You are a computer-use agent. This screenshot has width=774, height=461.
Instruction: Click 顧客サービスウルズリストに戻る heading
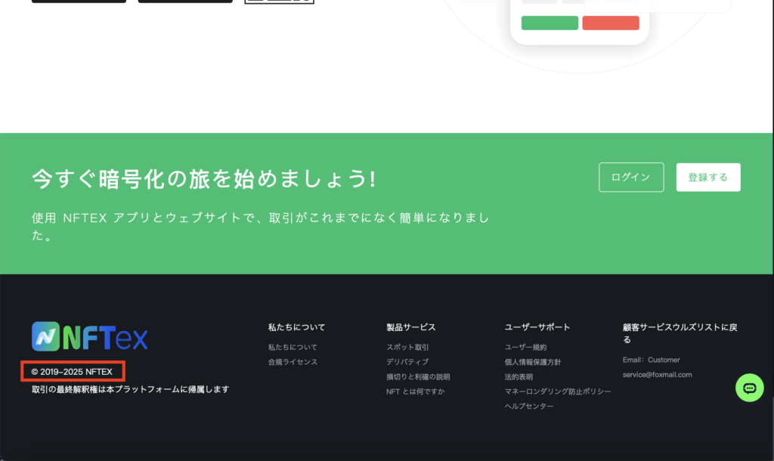[680, 333]
